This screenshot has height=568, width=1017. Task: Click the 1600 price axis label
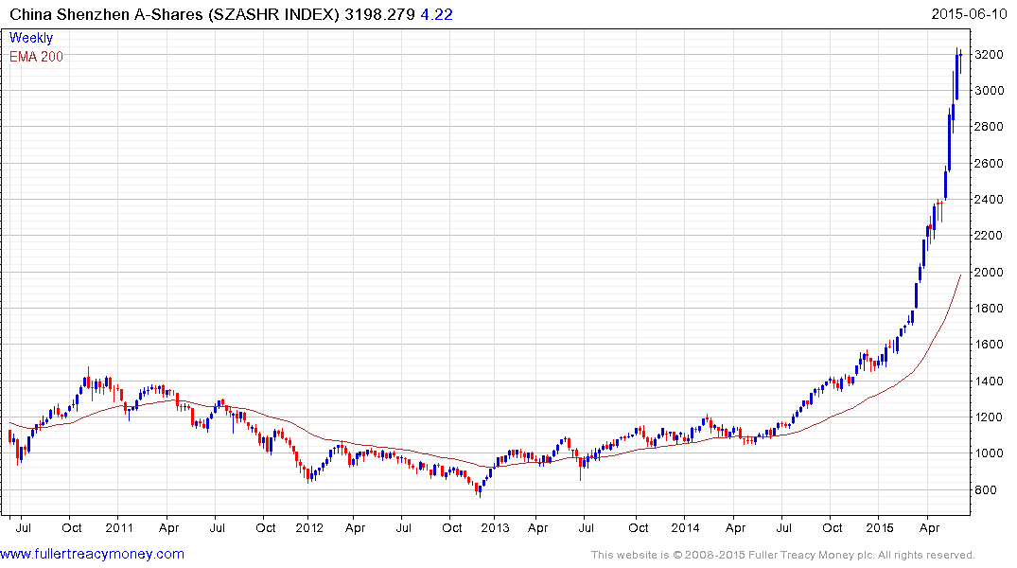(990, 345)
